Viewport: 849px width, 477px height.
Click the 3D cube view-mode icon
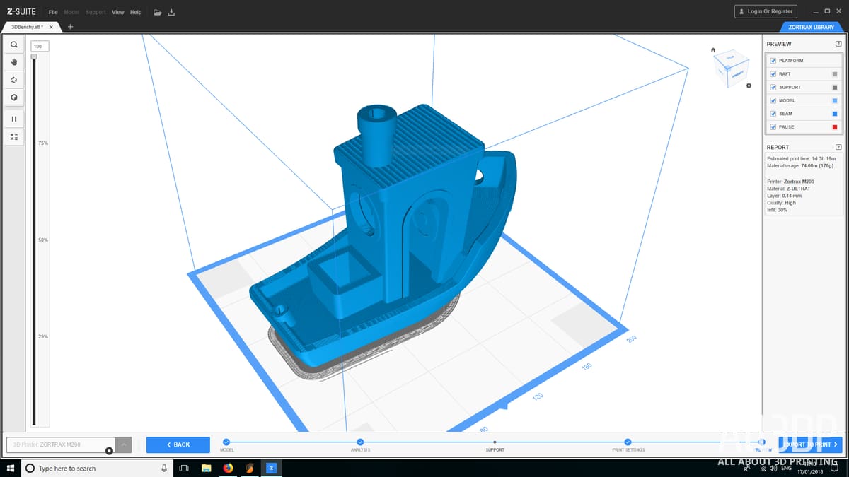click(14, 98)
